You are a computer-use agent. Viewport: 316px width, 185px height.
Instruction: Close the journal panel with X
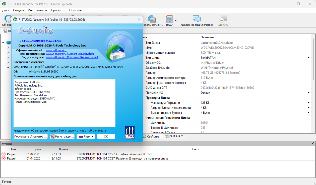[x=312, y=143]
